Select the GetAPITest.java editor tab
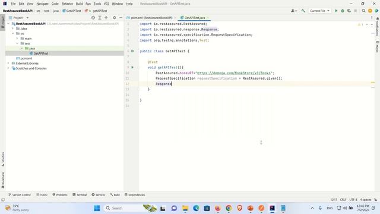 195,18
